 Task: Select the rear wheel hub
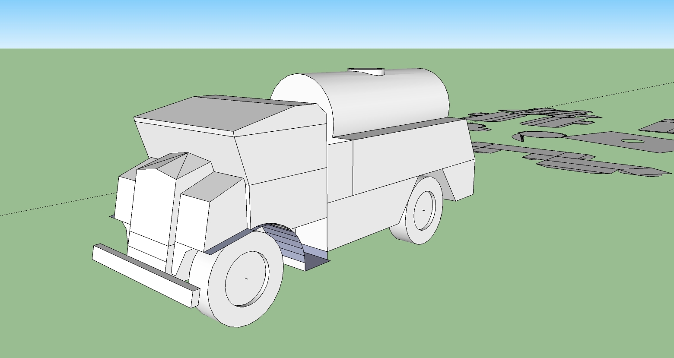coord(423,210)
